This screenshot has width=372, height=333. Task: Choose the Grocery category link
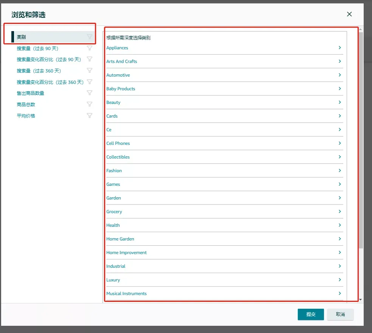114,212
